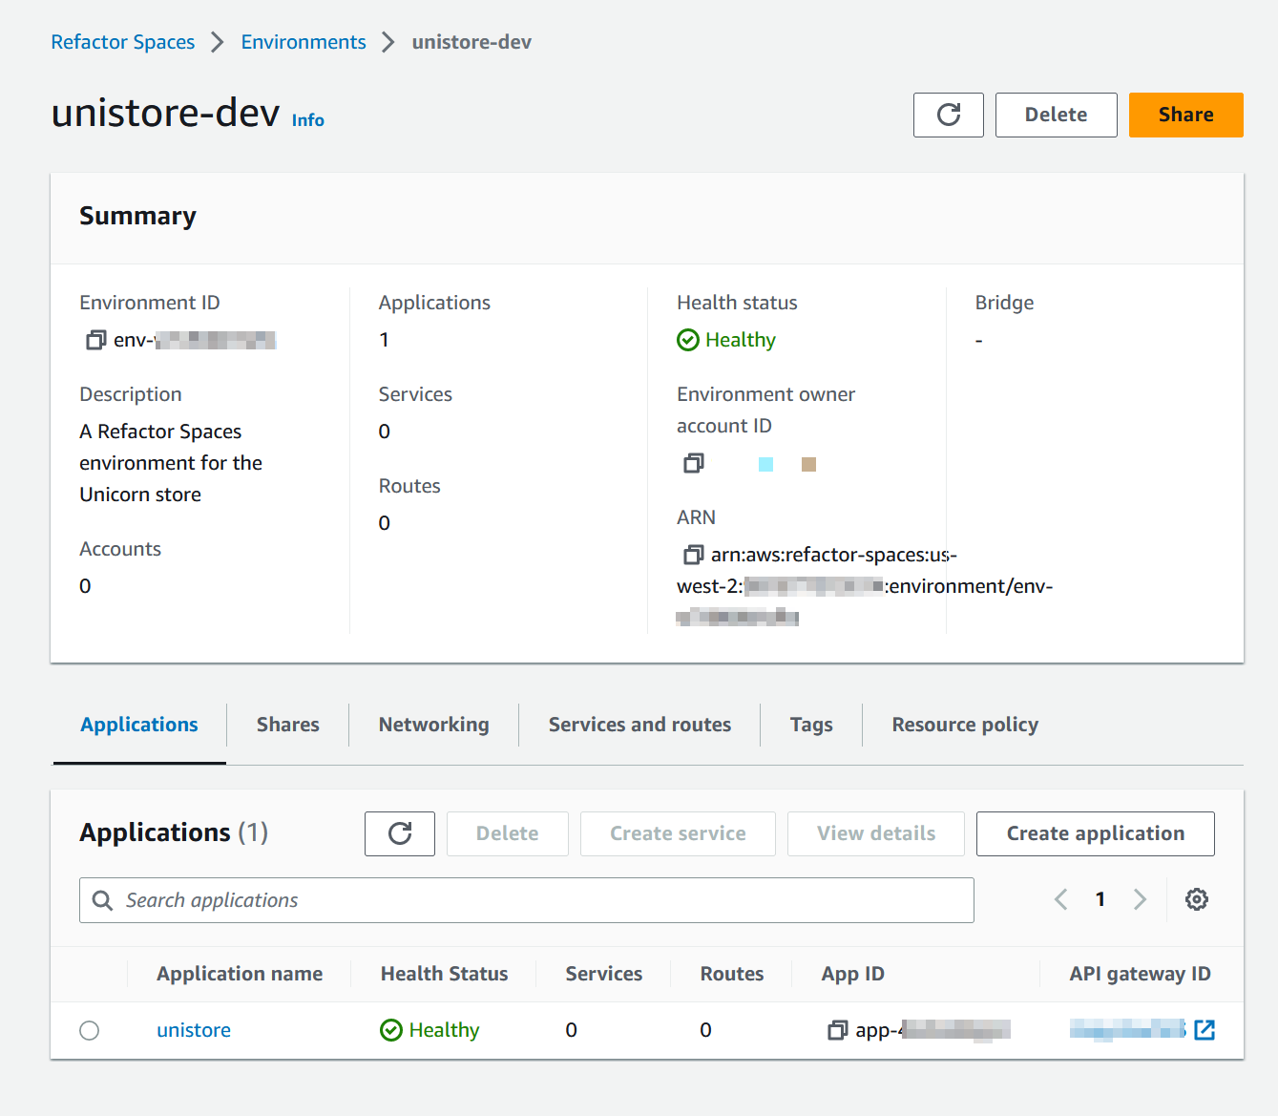Switch to the Applications tab
This screenshot has width=1278, height=1116.
coord(139,725)
